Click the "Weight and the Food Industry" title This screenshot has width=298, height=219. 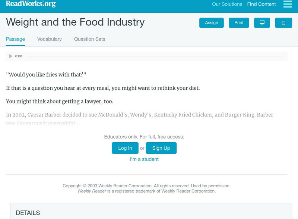pyautogui.click(x=75, y=22)
